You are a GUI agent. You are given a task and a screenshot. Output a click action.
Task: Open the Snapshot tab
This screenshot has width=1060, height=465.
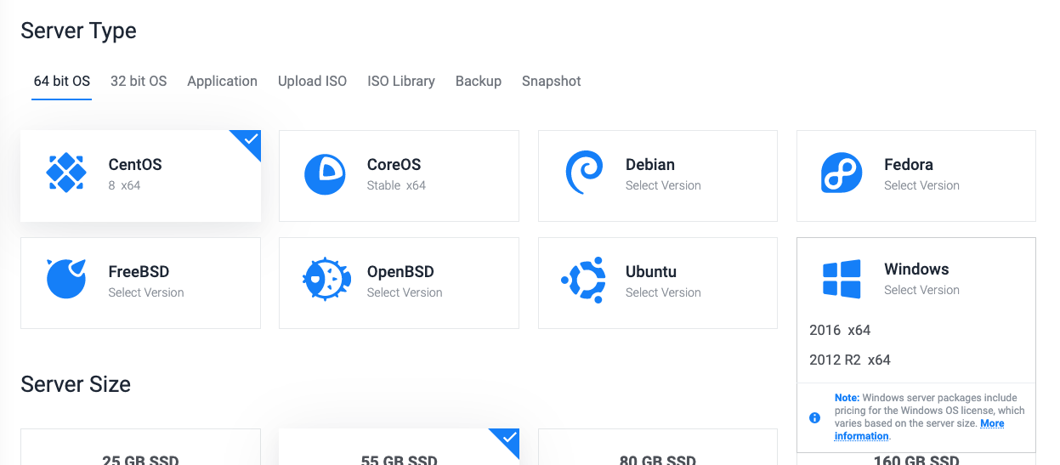point(552,82)
